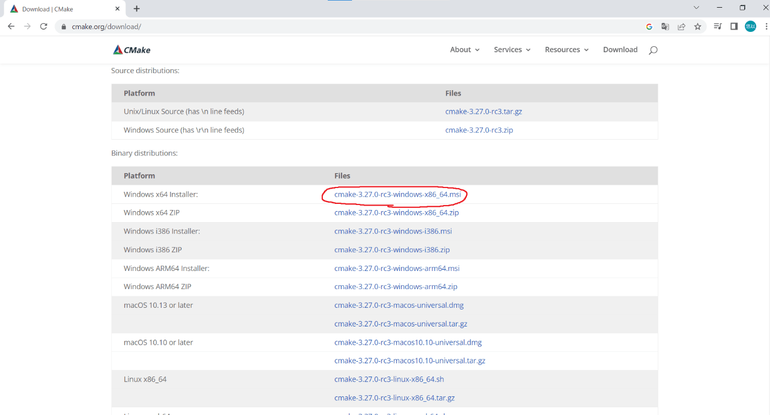Select the Download | CMake tab
This screenshot has width=770, height=415.
(x=63, y=9)
